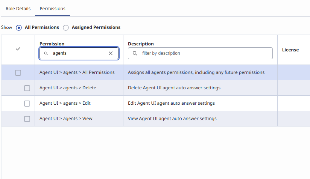Switch to the Role Details tab
310x179 pixels.
(x=18, y=8)
